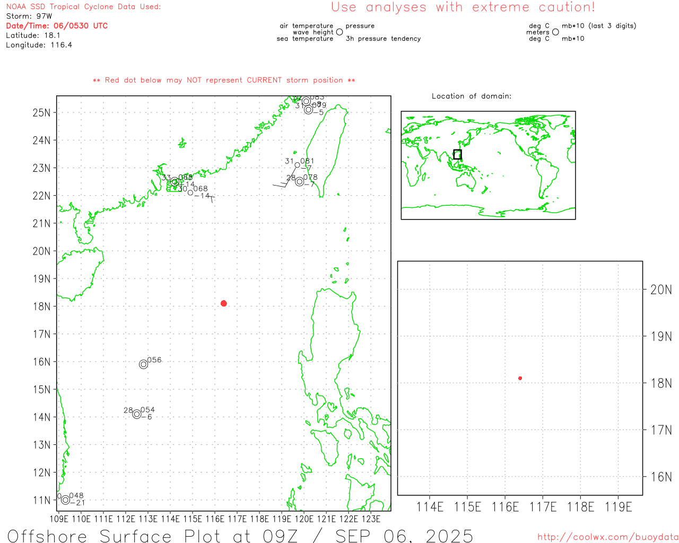Viewport: 679px width, 543px height.
Task: Click the 25N latitude label on main map
Action: (x=42, y=112)
